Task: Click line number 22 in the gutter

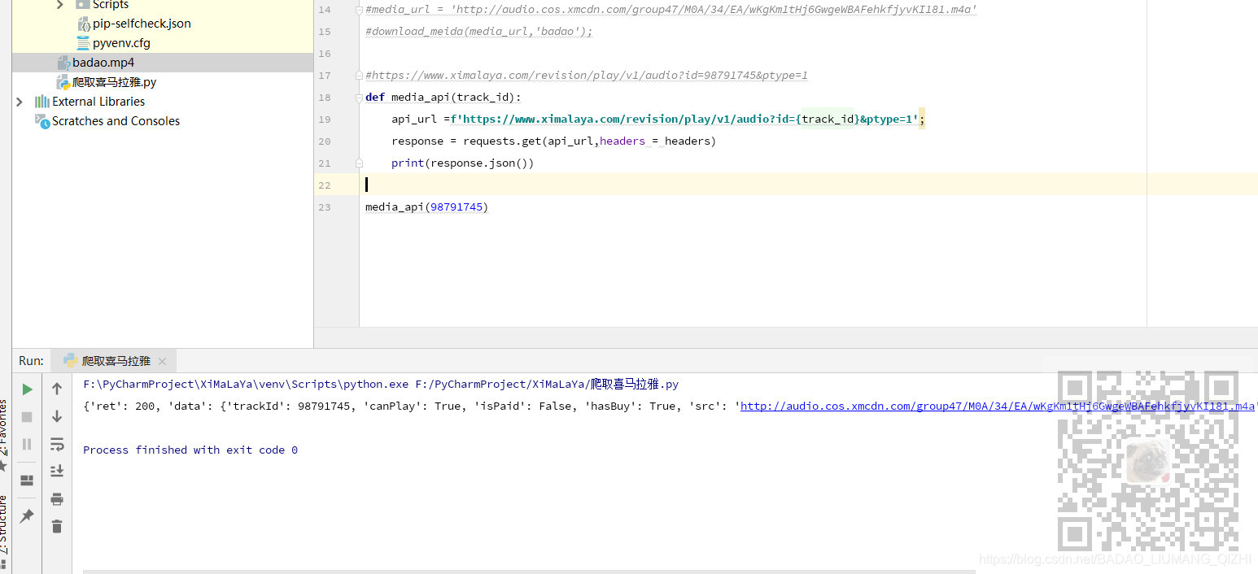Action: [325, 185]
